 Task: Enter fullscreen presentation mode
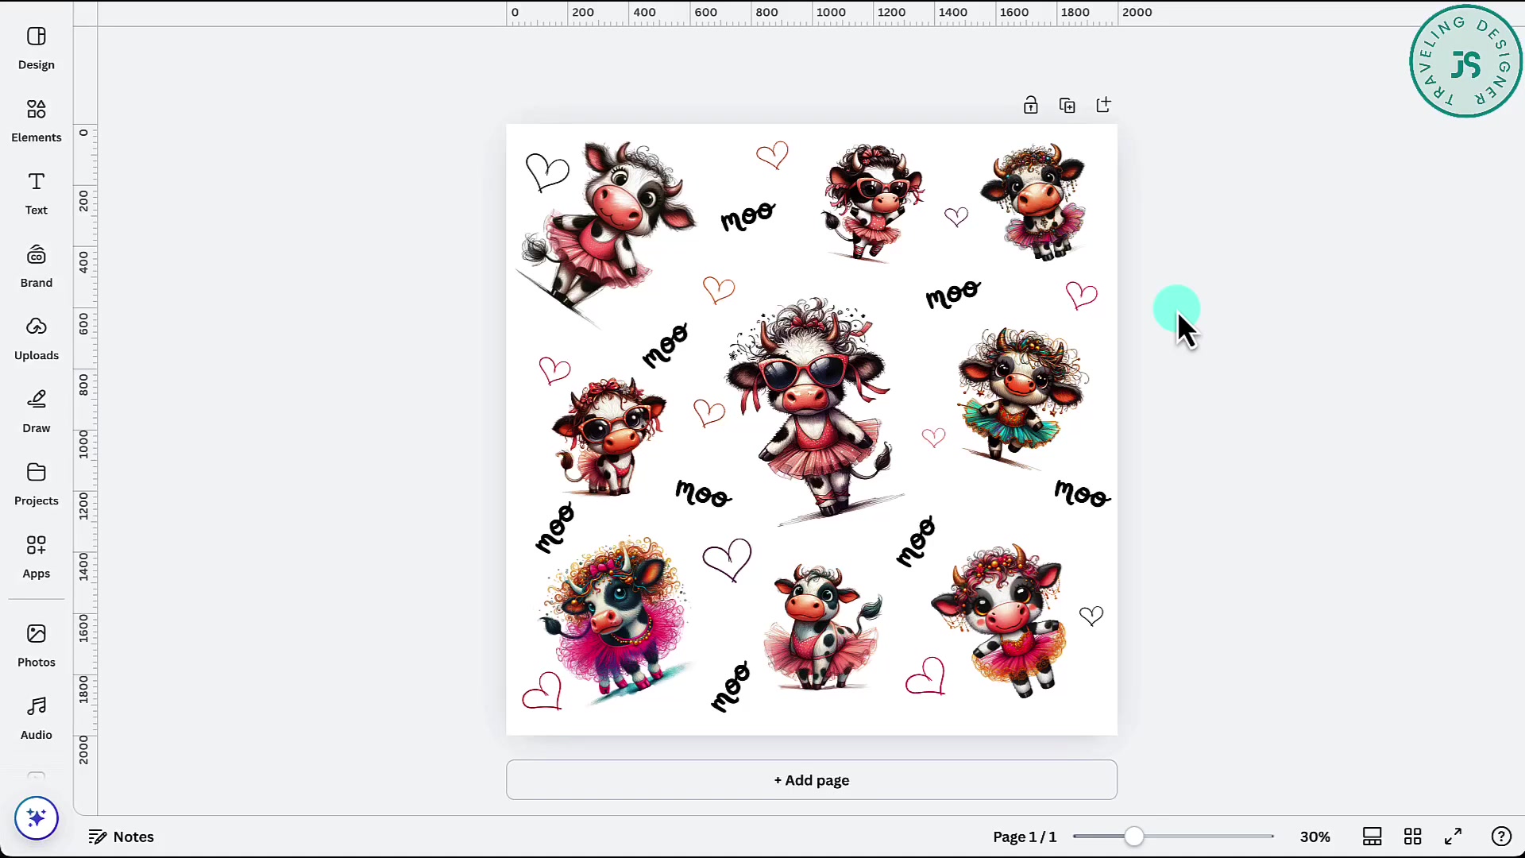click(x=1454, y=836)
